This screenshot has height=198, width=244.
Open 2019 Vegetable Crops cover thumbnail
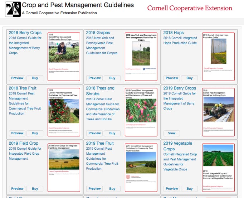pyautogui.click(x=218, y=168)
